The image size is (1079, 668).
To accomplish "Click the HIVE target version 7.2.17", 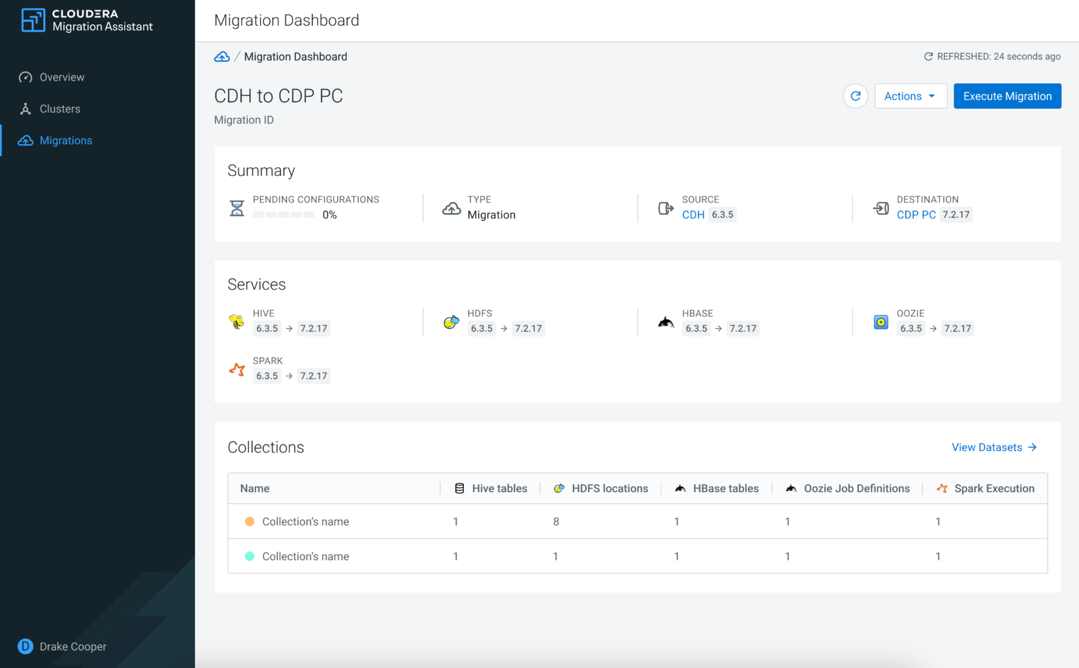I will click(313, 328).
